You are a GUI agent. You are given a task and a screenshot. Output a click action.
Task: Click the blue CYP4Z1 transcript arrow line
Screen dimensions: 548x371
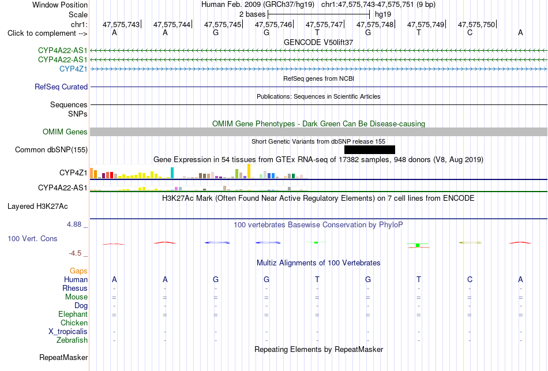(319, 69)
